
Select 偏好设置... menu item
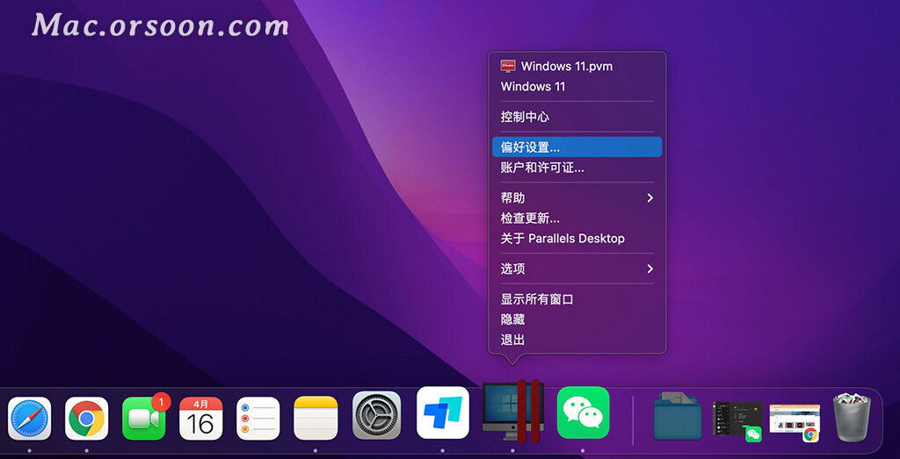click(577, 147)
